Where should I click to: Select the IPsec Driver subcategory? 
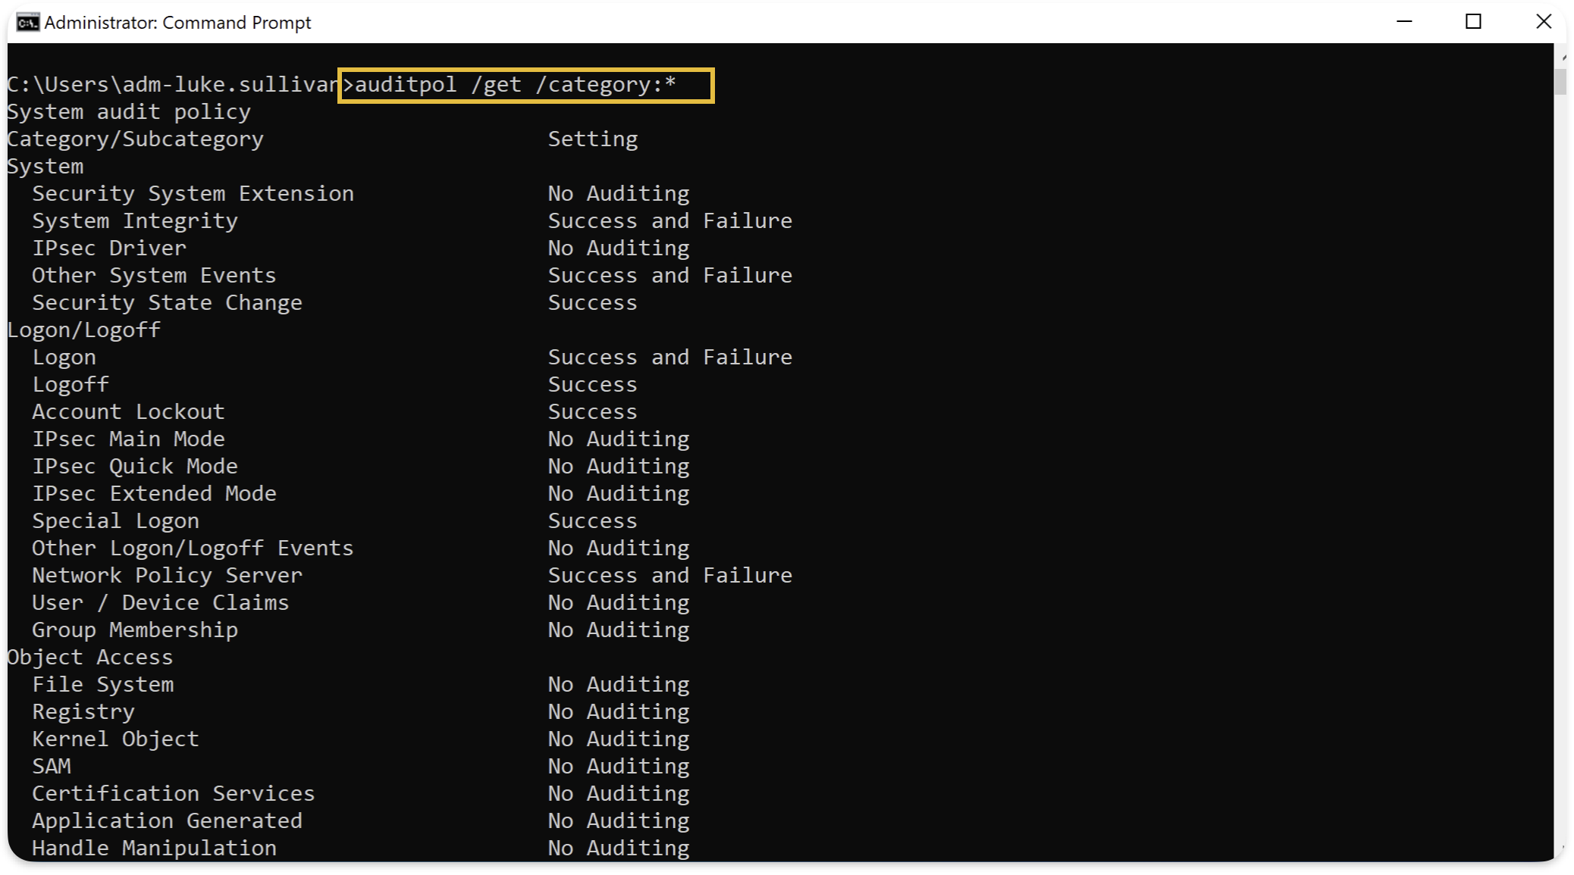coord(108,248)
